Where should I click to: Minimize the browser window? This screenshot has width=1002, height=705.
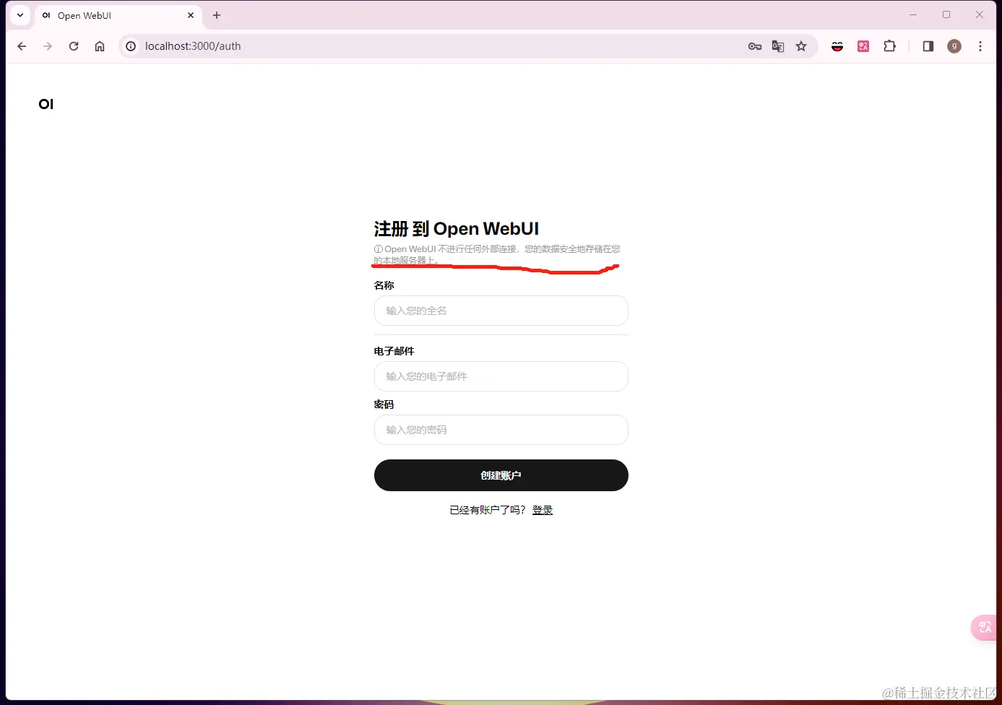click(x=913, y=14)
